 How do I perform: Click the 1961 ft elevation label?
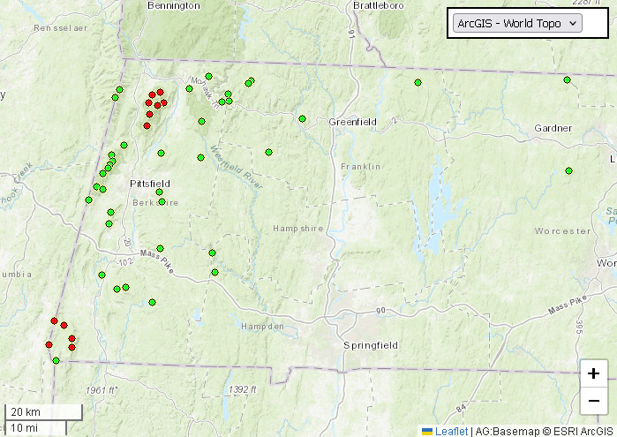coord(102,390)
